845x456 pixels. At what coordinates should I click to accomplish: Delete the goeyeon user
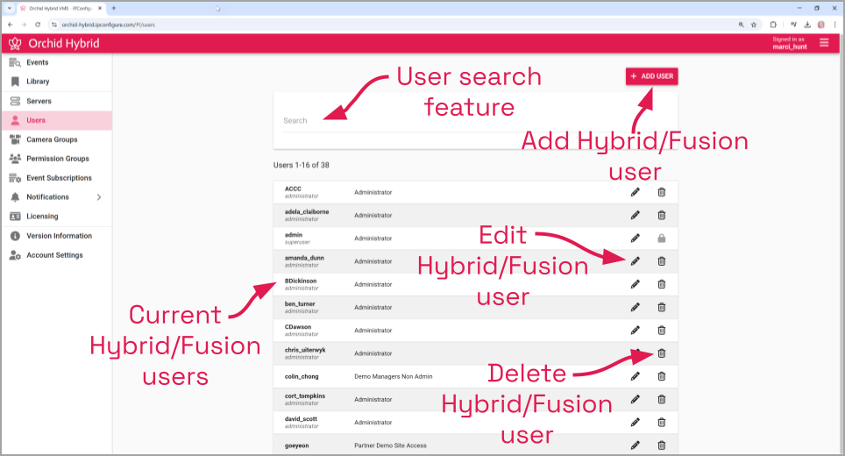(x=662, y=445)
